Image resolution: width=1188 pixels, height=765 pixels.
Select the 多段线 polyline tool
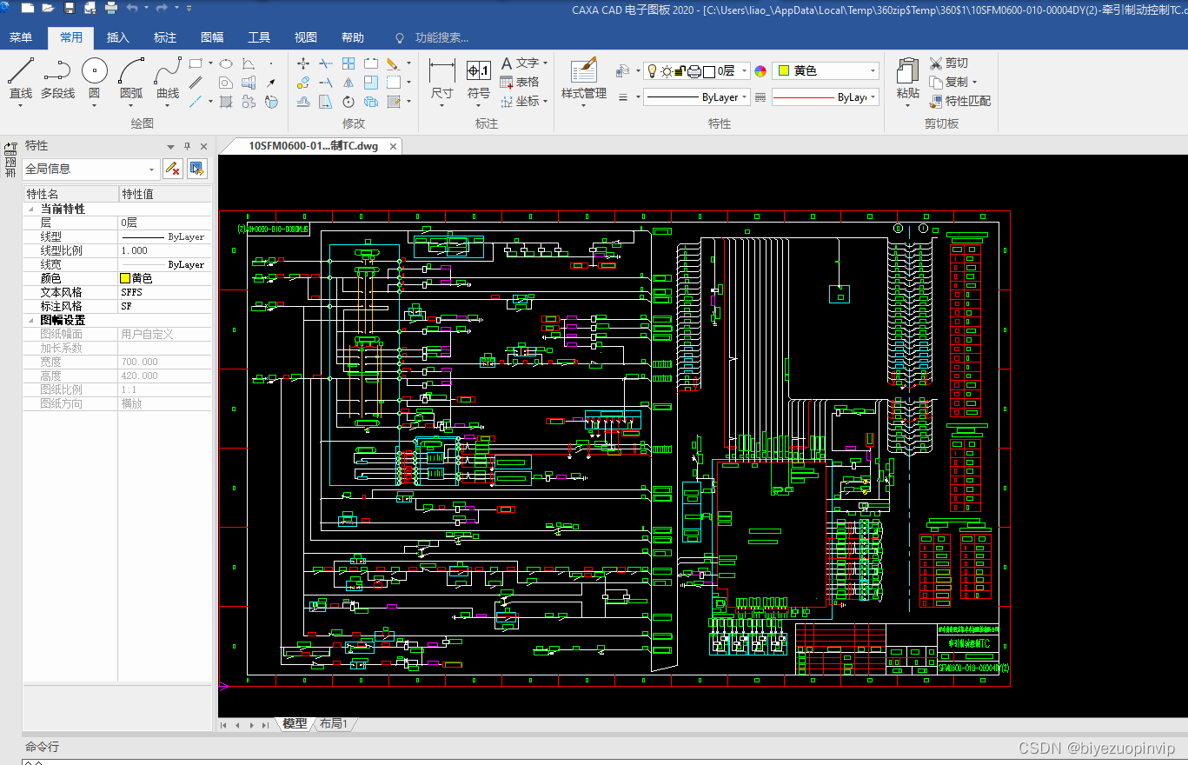tap(57, 80)
